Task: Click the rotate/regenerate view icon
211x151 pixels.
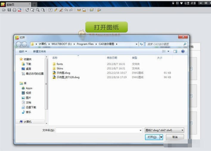Action: tap(27, 10)
